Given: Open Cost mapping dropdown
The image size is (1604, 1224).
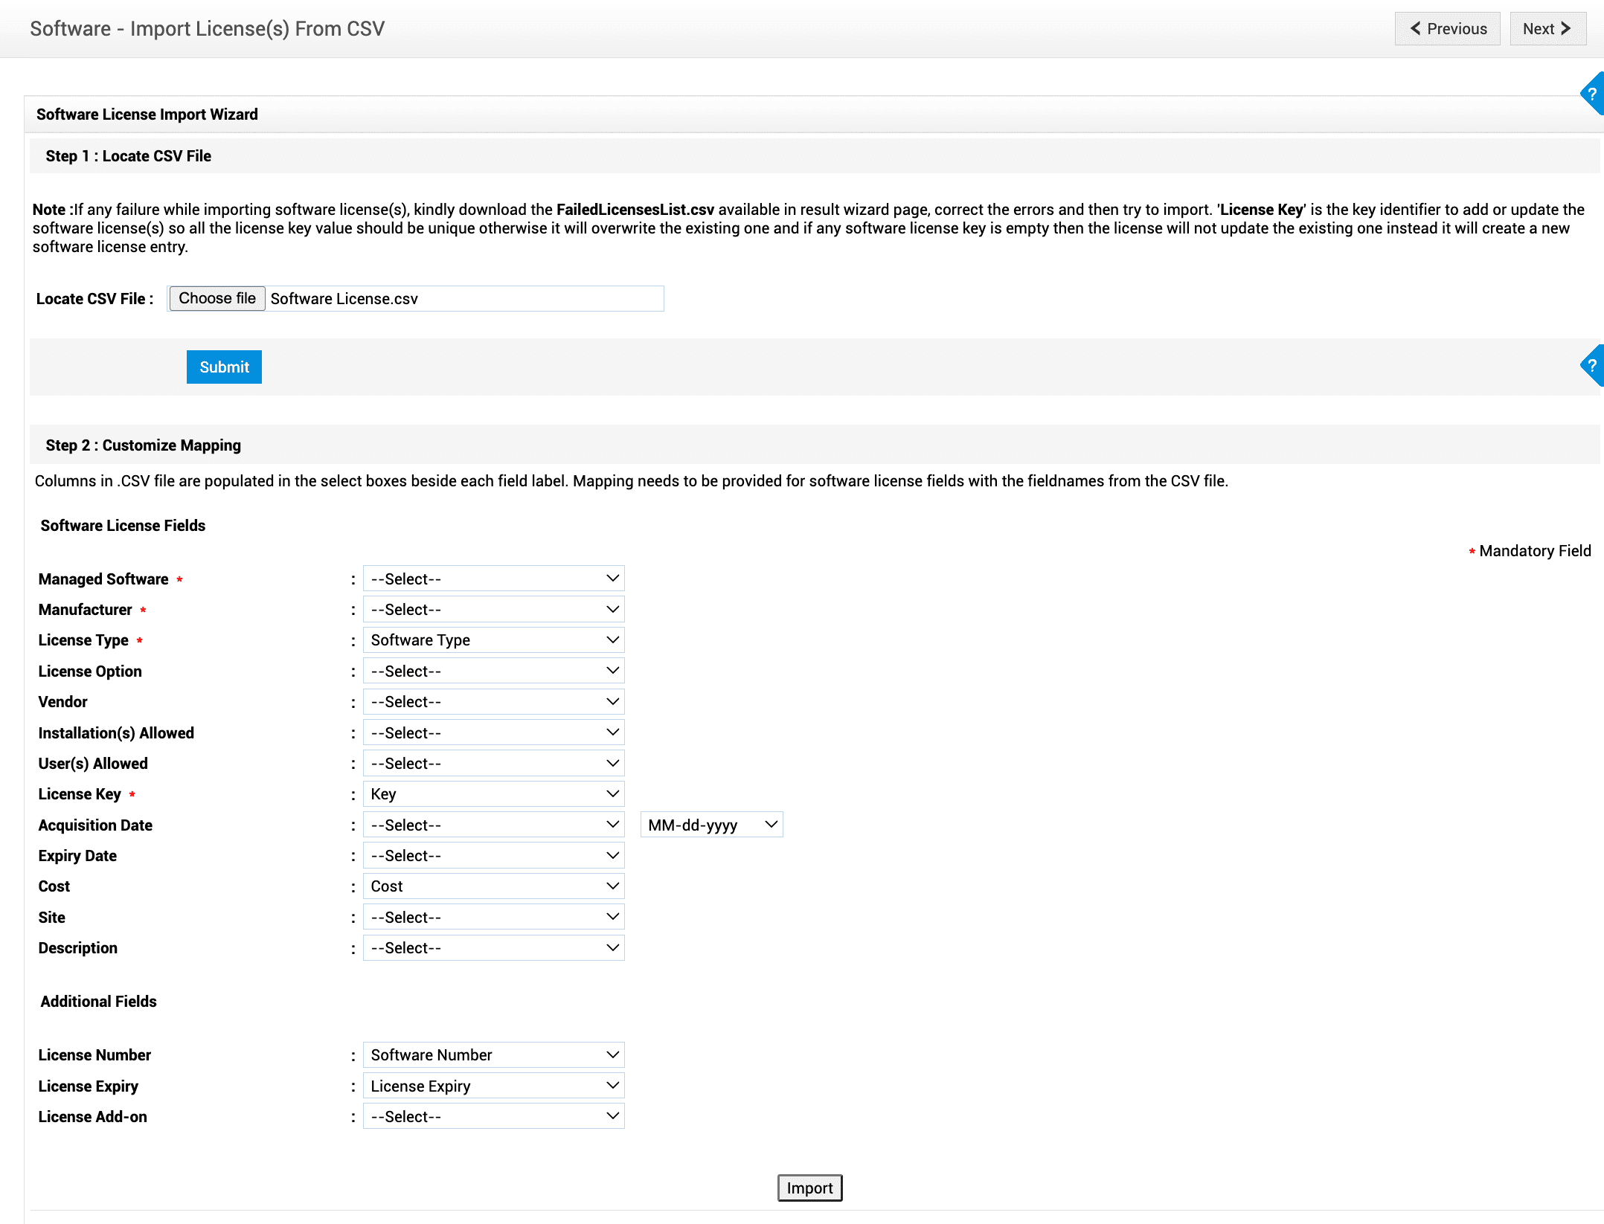Looking at the screenshot, I should tap(493, 886).
